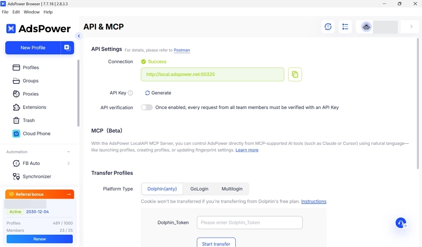Viewport: 422px width, 247px height.
Task: Toggle API verification switch
Action: (147, 107)
